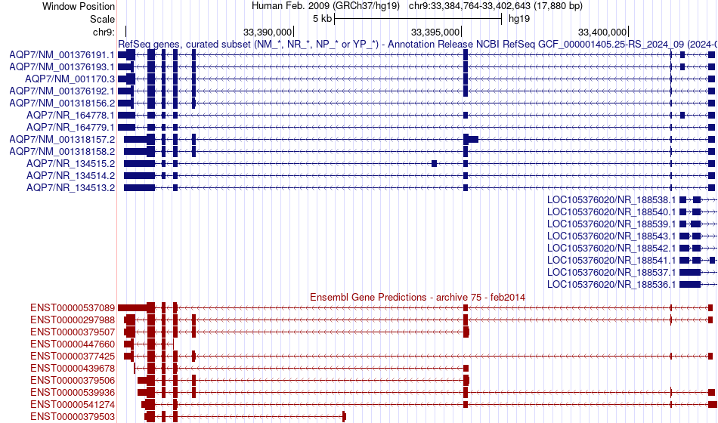Select the AQP7/NM_001318158.2 label
This screenshot has width=718, height=423.
(62, 152)
